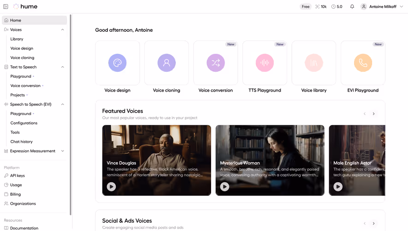408x231 pixels.
Task: Play the Mysterious Woman voice sample
Action: [x=225, y=186]
